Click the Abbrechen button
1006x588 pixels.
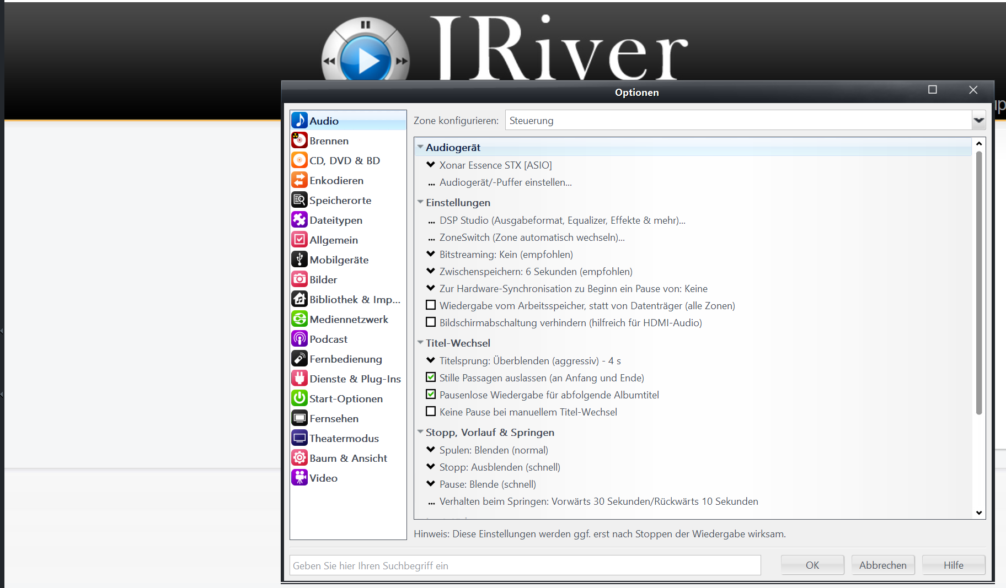(883, 565)
